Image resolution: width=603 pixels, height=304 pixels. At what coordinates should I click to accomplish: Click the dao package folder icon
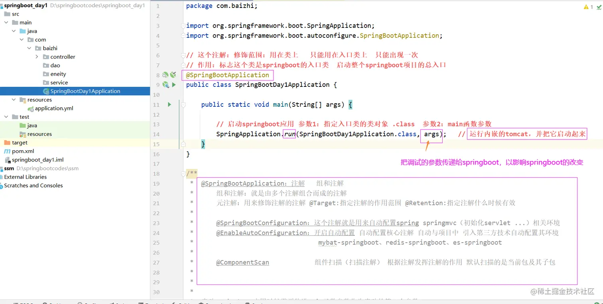pos(46,65)
